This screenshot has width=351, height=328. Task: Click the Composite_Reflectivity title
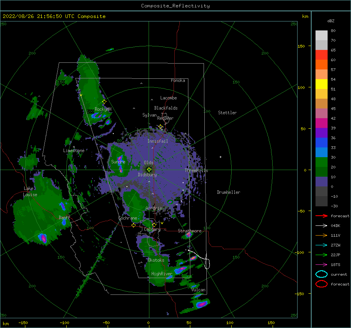(x=175, y=6)
